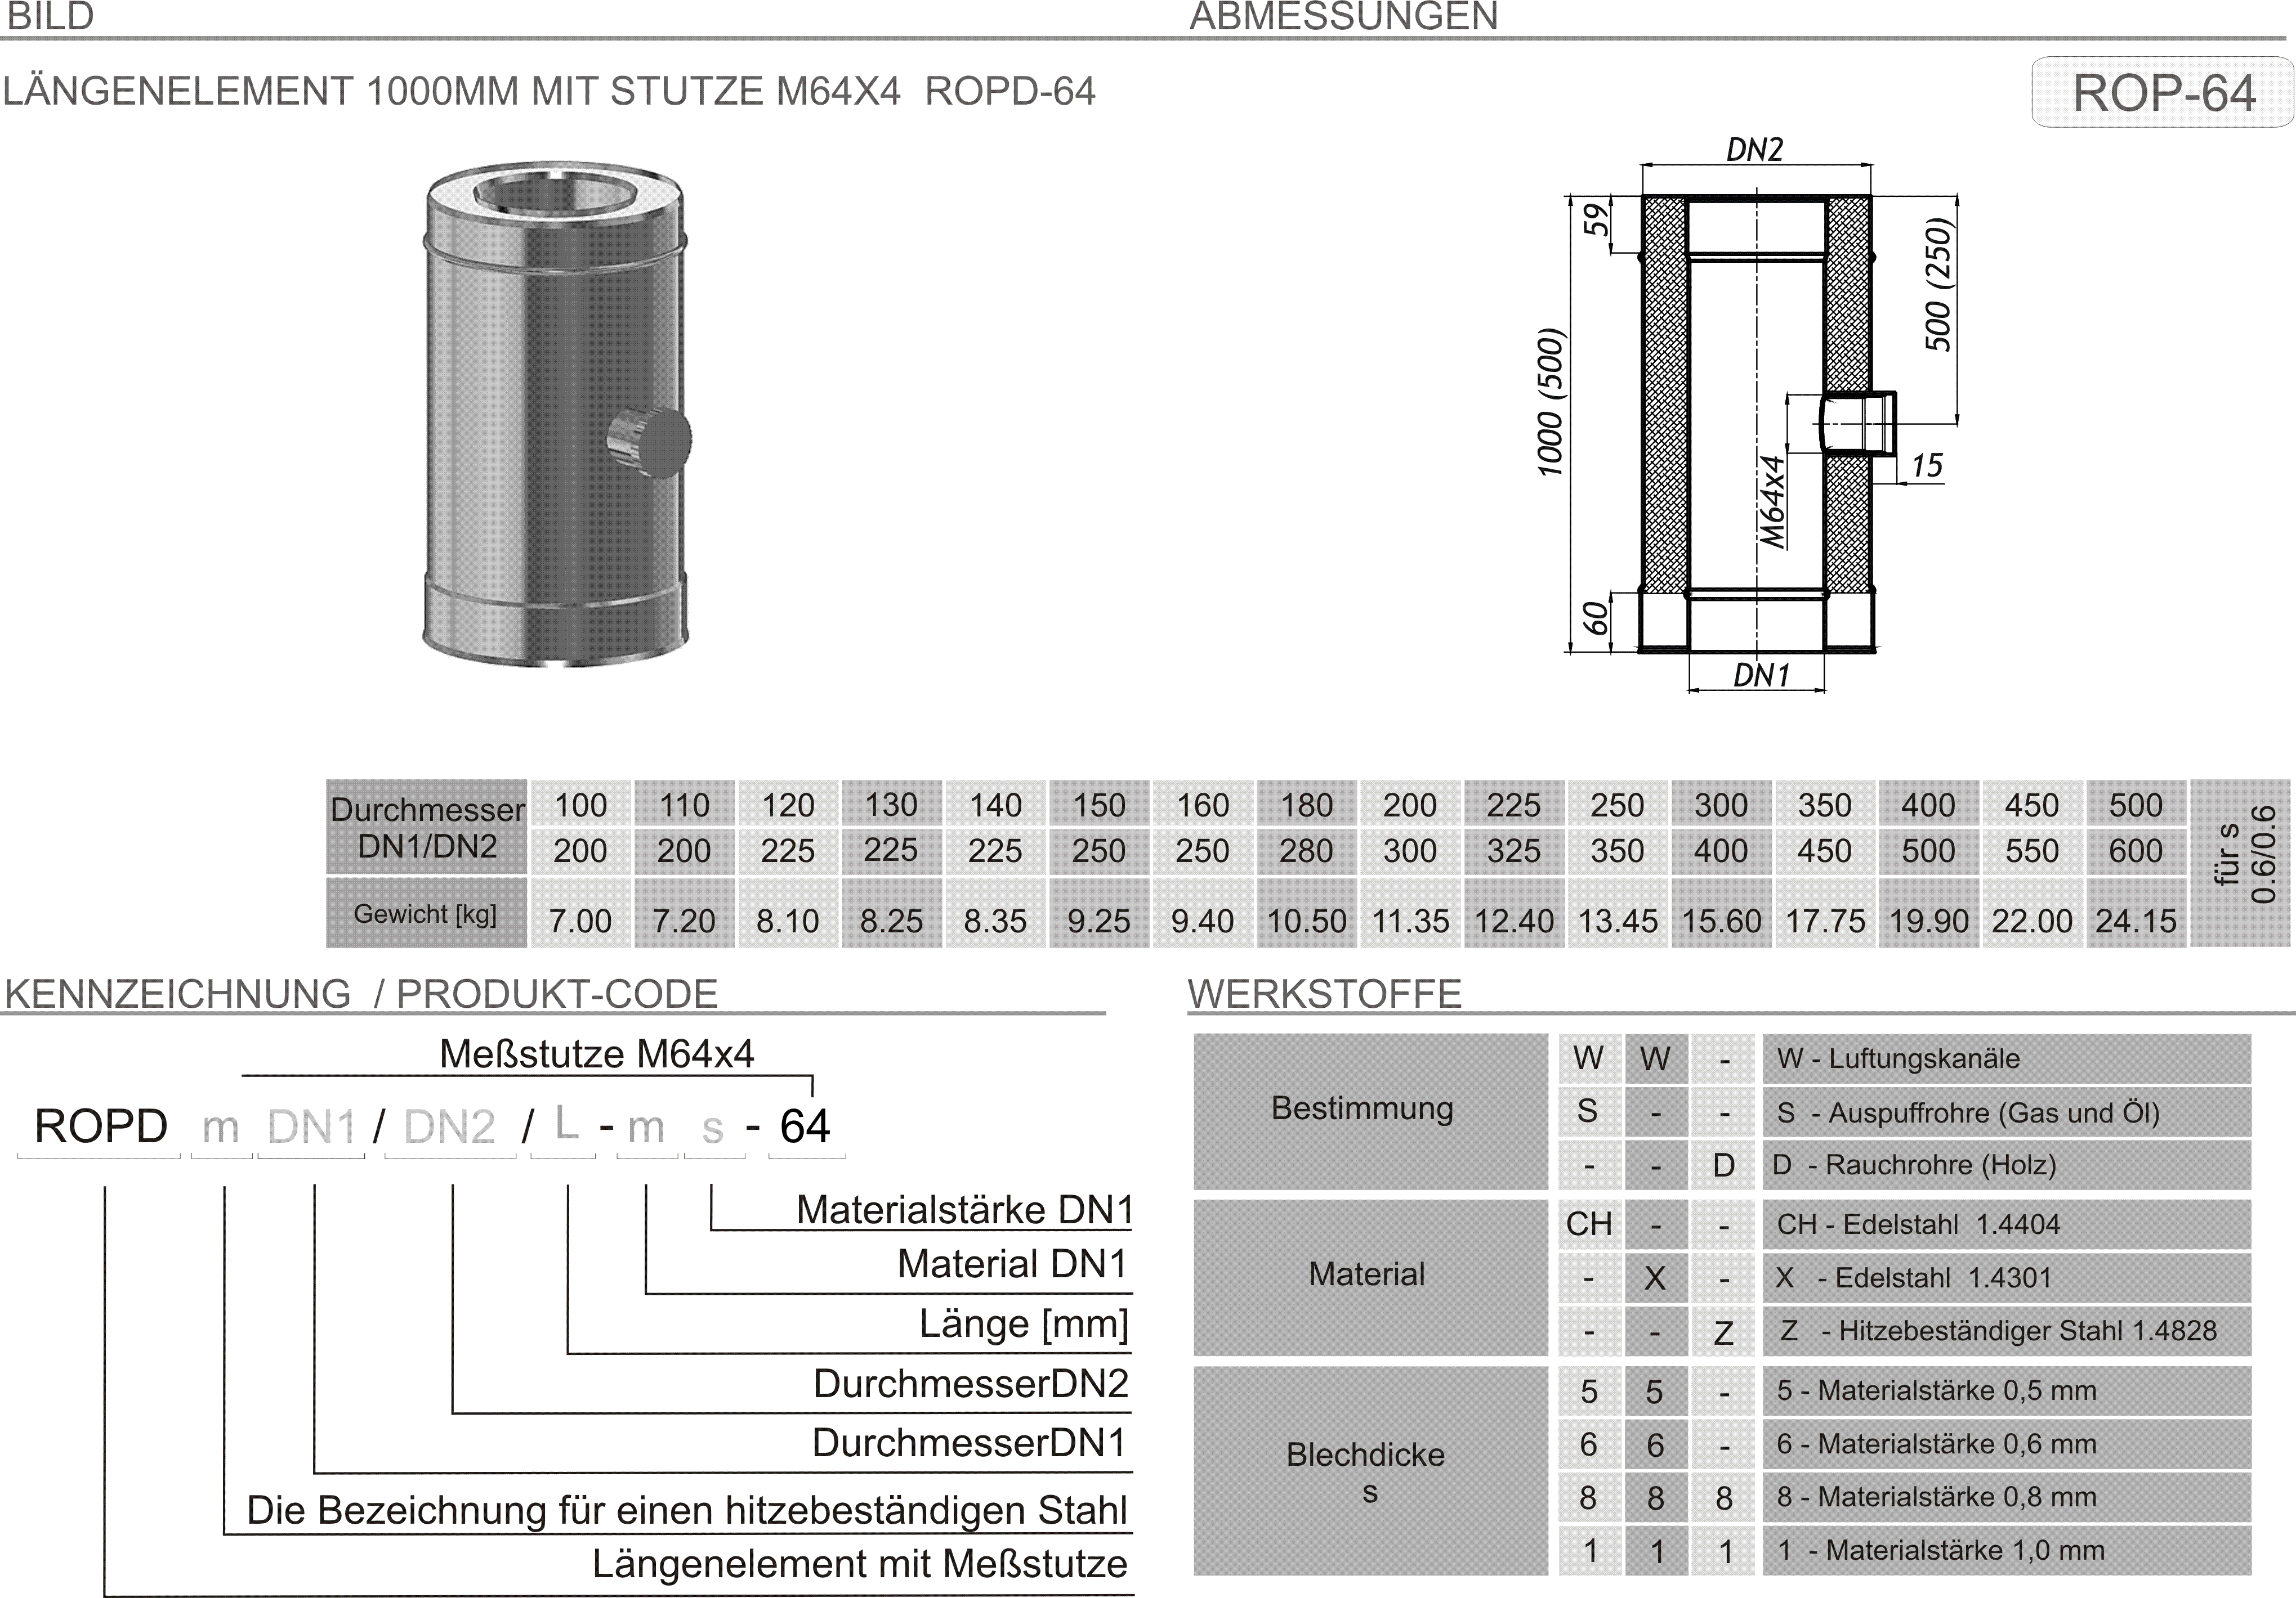Click the 'ABMESSUNGEN' section heading

1344,16
